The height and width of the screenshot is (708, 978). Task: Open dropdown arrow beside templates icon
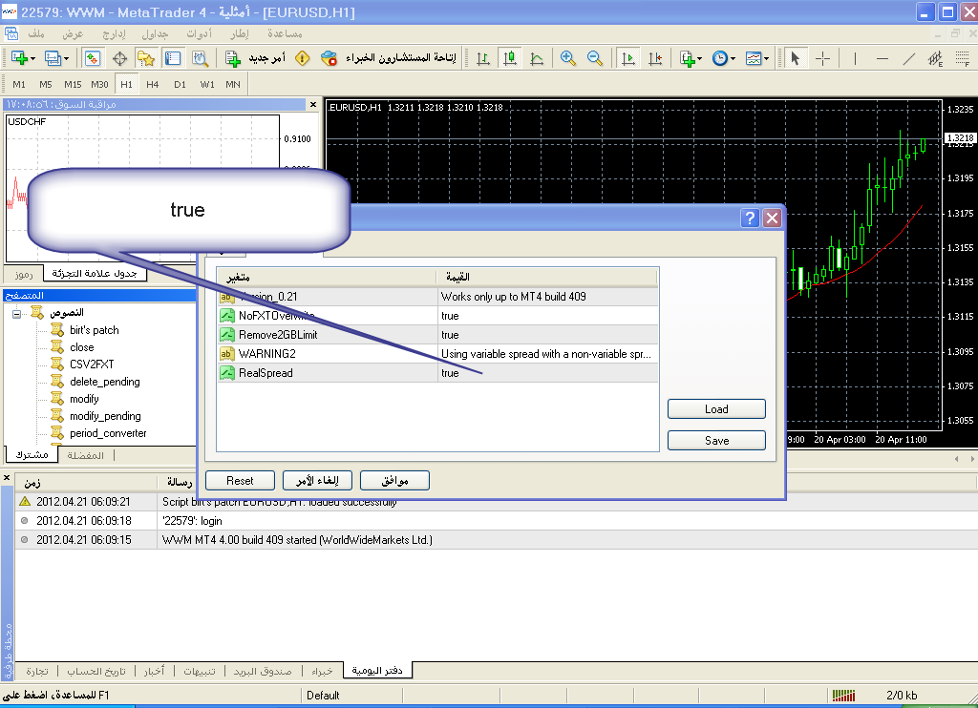click(x=767, y=58)
